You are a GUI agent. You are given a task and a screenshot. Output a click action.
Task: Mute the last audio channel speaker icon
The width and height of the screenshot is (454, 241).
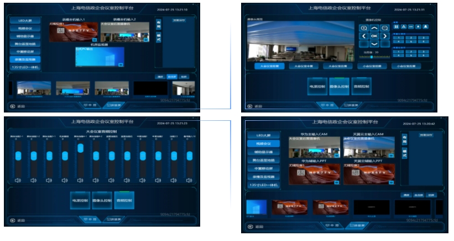[189, 180]
